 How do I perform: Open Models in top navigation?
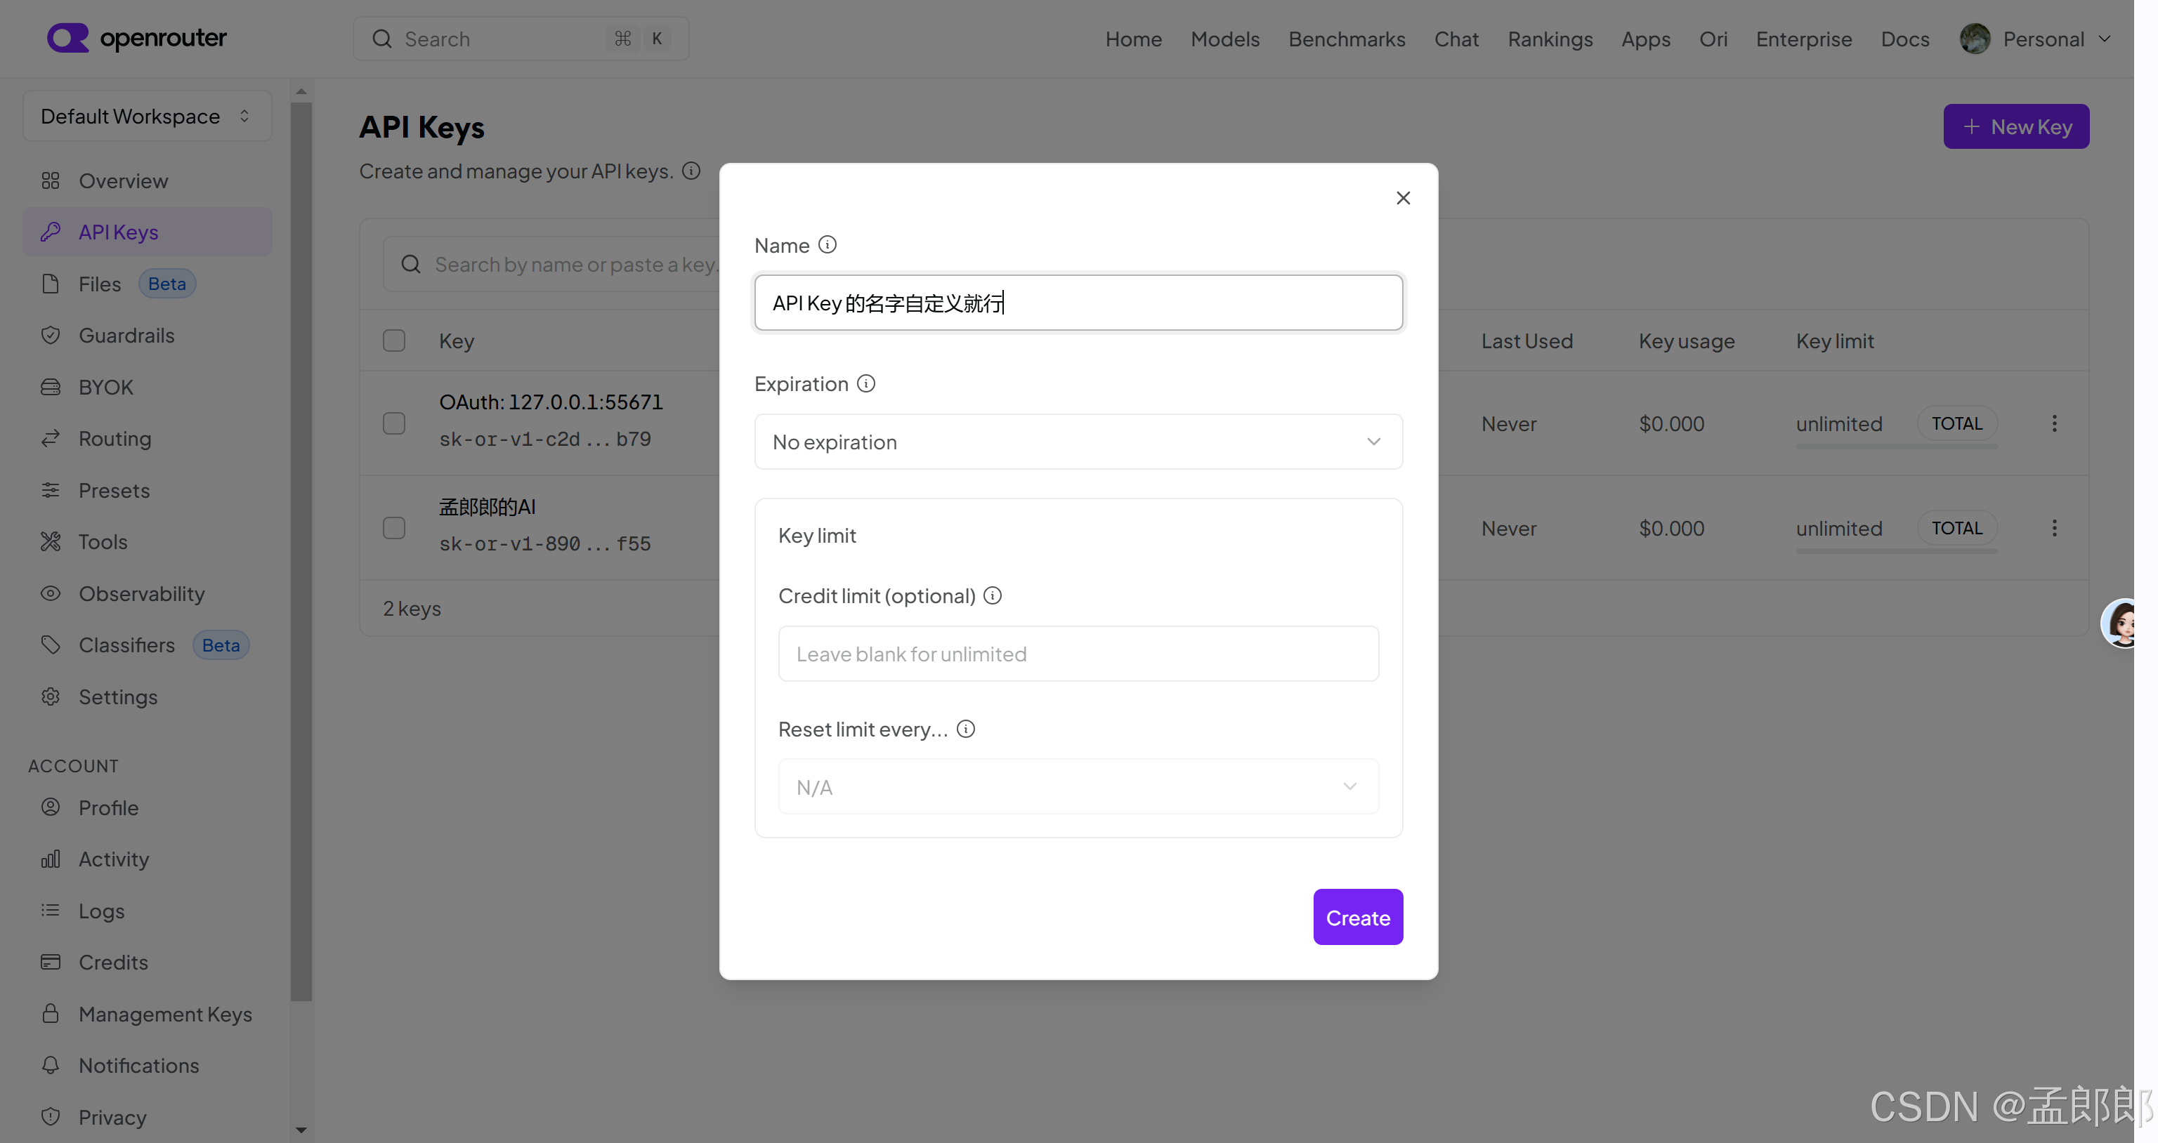tap(1225, 39)
